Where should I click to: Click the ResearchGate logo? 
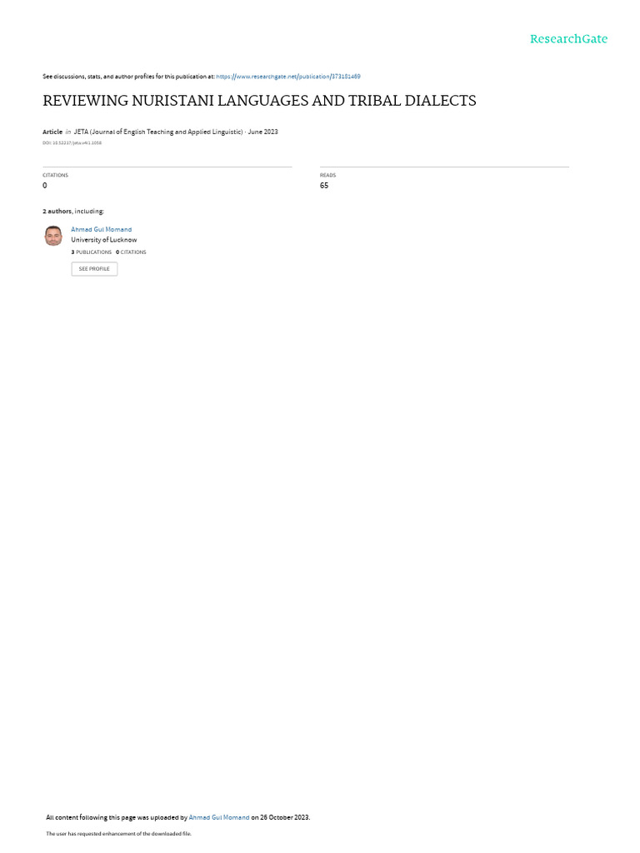click(568, 38)
